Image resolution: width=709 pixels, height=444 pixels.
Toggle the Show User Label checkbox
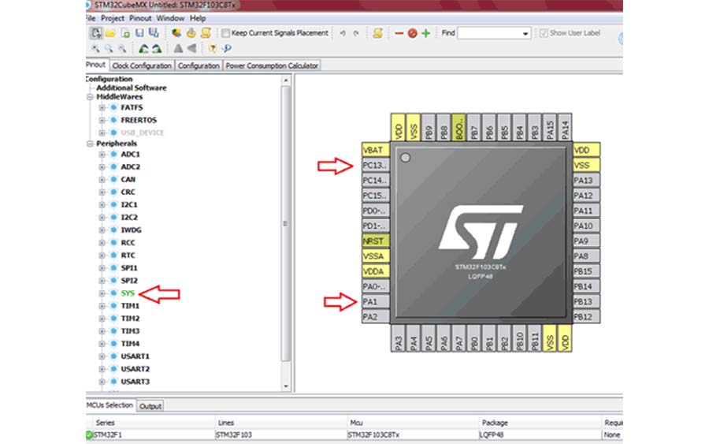(544, 33)
